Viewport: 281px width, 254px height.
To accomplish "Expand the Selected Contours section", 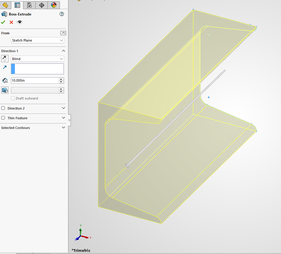I will pyautogui.click(x=64, y=127).
